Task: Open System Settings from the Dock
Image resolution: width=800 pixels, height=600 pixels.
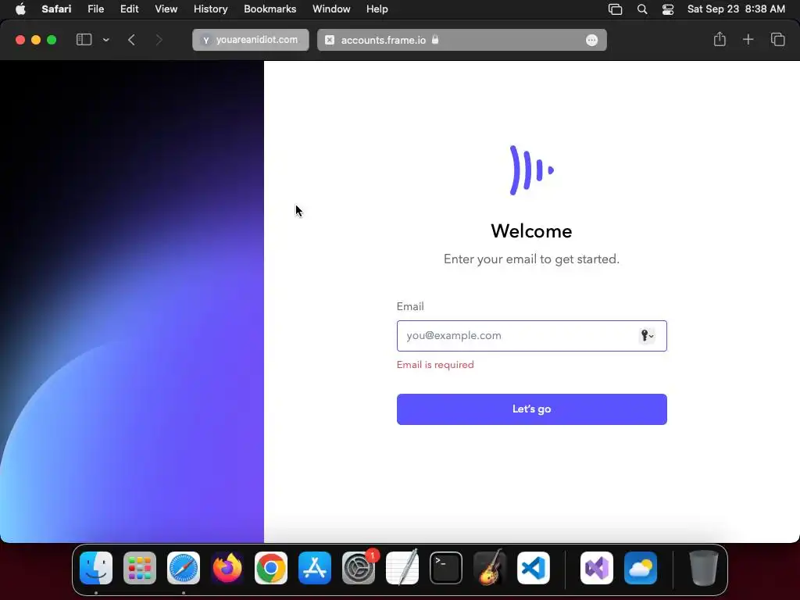Action: pyautogui.click(x=358, y=568)
